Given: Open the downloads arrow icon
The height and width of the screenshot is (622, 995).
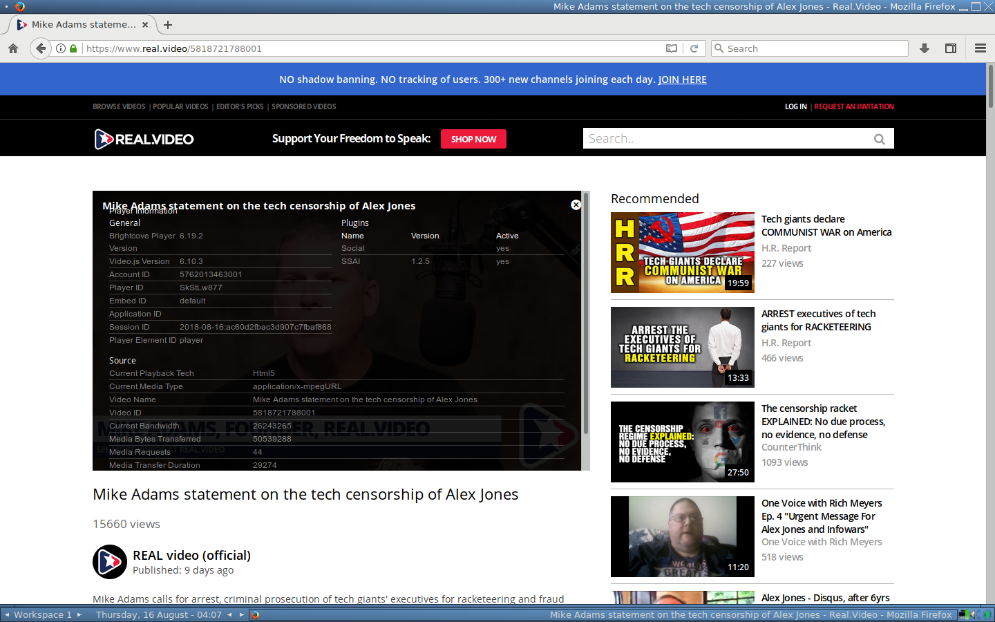Looking at the screenshot, I should click(925, 48).
